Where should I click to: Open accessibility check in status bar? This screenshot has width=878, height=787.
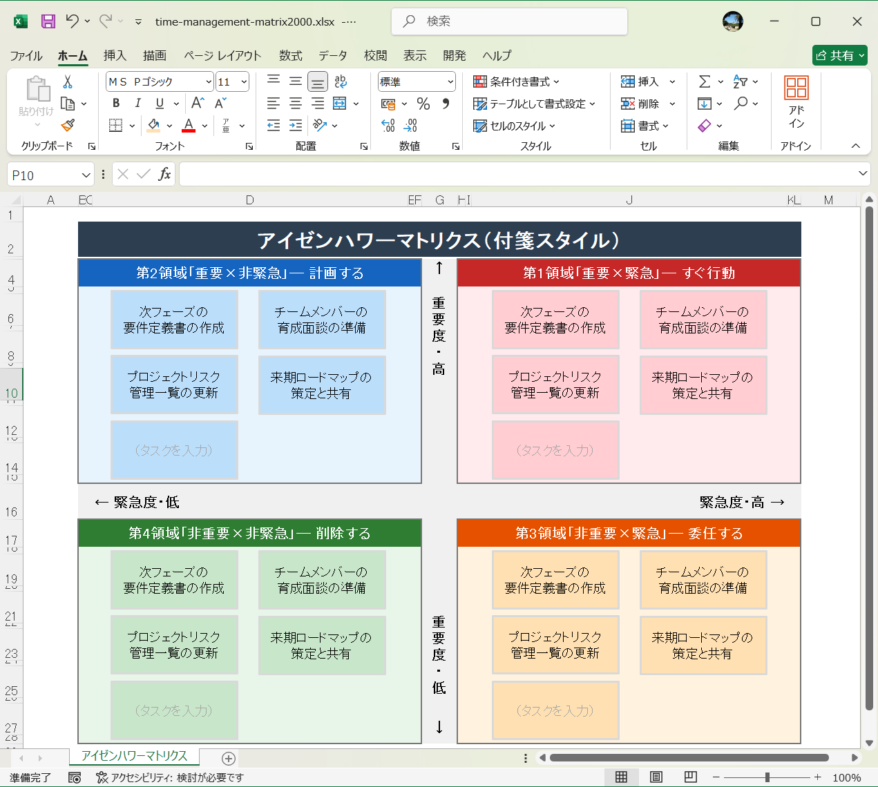pyautogui.click(x=170, y=777)
